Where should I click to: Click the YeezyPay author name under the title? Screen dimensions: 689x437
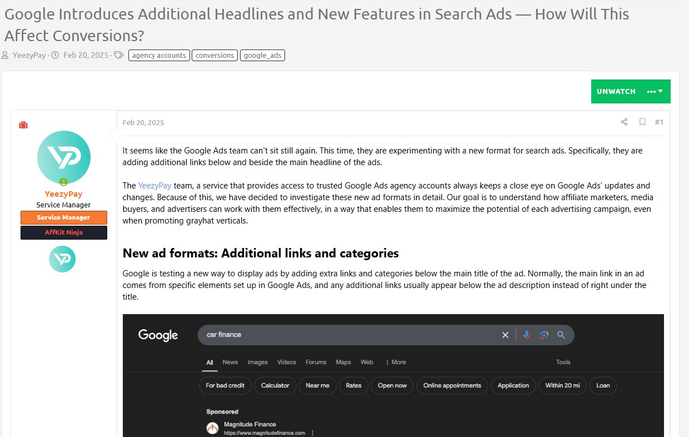click(29, 55)
